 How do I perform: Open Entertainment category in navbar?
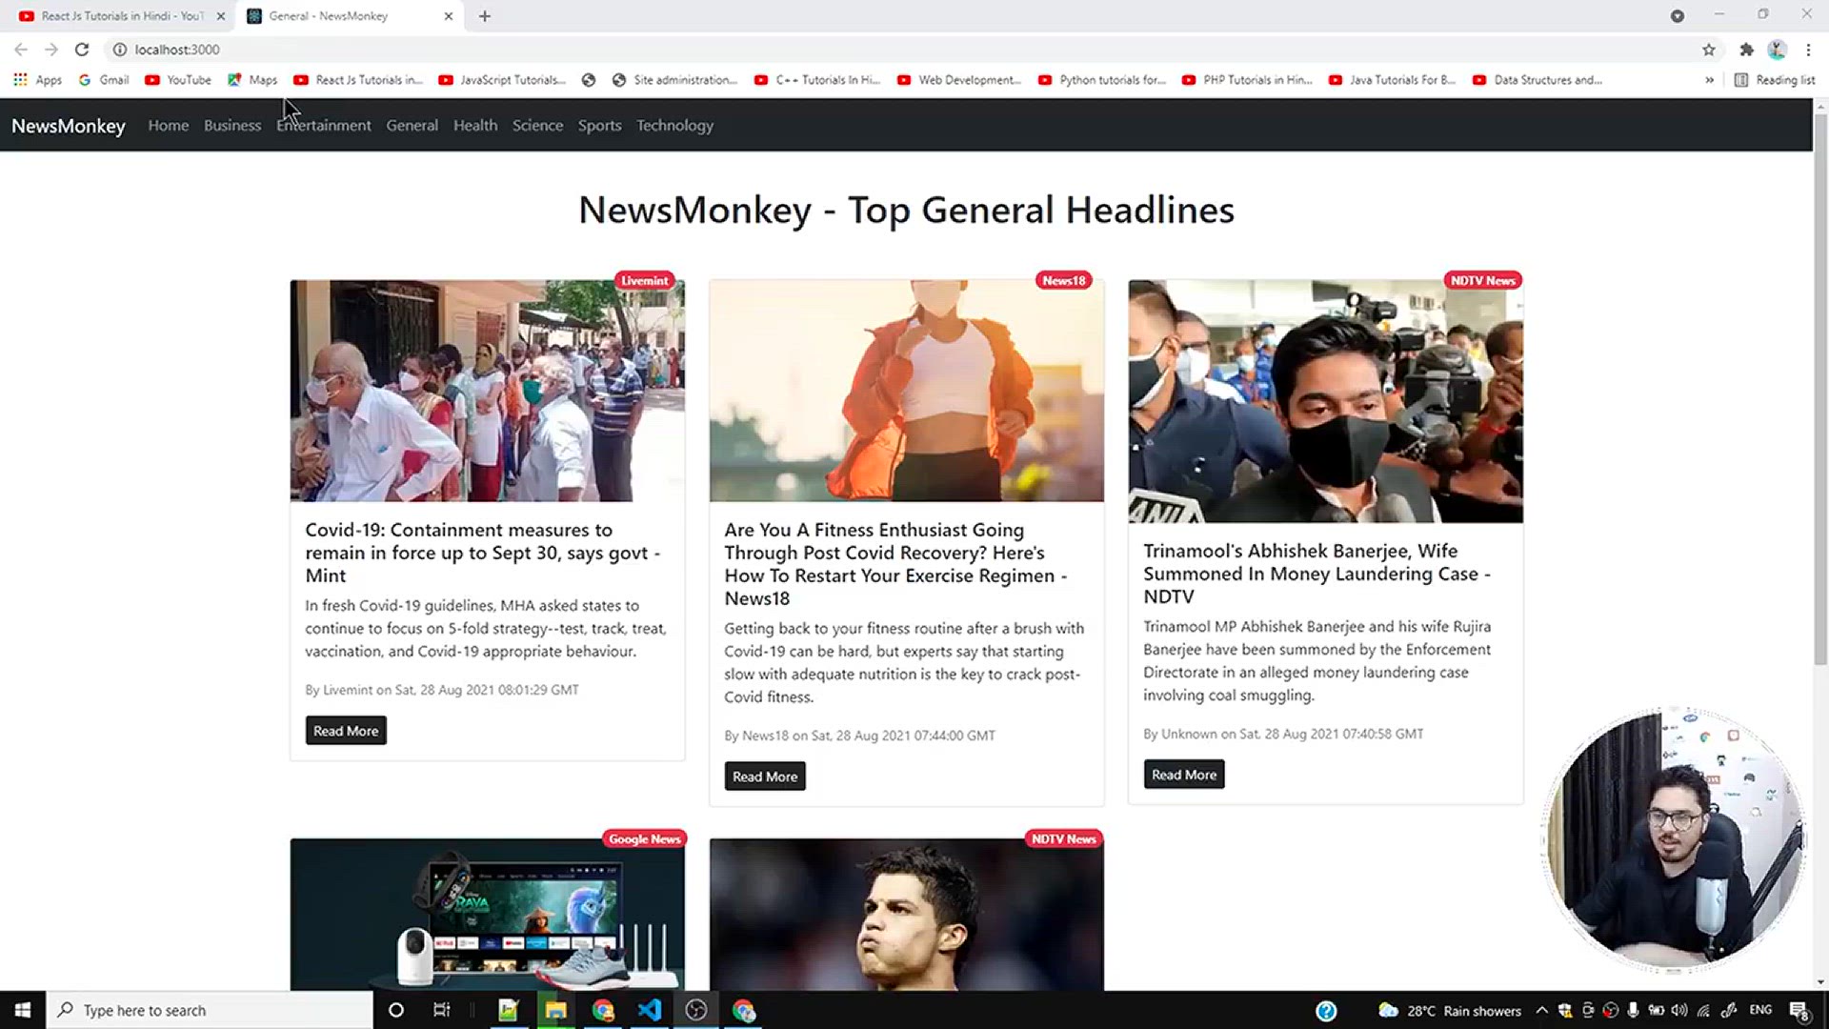(324, 126)
